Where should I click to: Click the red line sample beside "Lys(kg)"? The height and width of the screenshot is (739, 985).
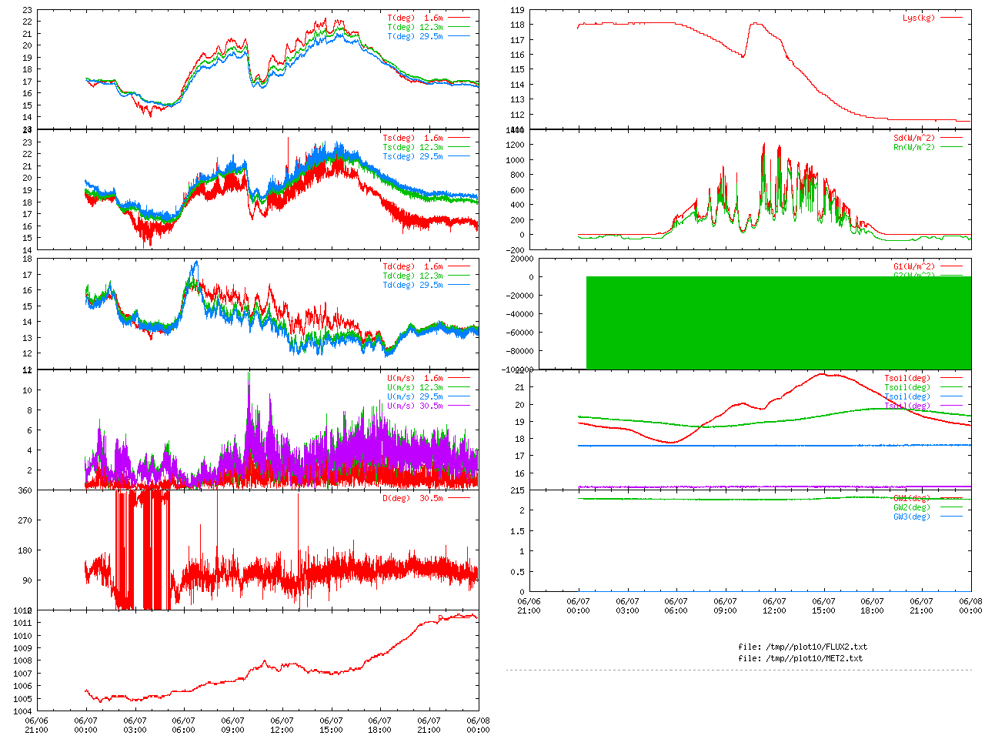coord(951,18)
